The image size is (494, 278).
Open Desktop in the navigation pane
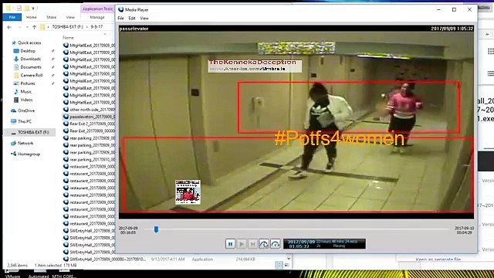tap(28, 51)
